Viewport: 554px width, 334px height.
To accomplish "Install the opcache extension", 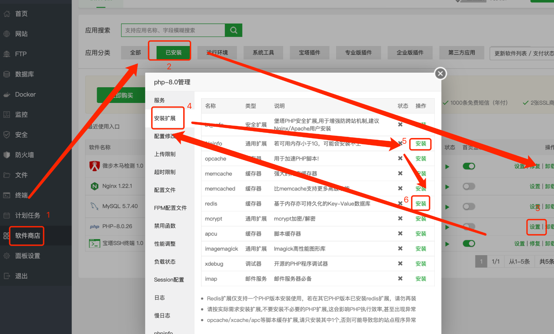I will pos(420,159).
